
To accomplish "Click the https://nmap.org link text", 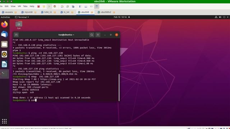I will click(51, 79).
